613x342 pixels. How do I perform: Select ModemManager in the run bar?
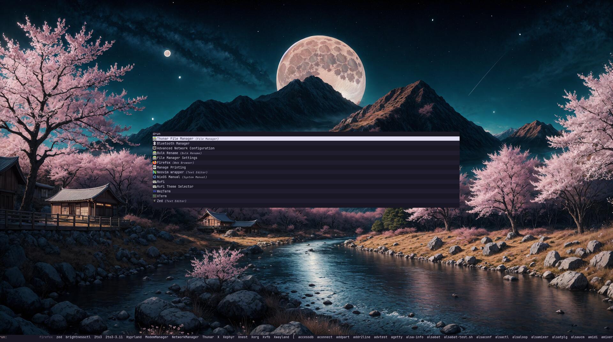click(157, 337)
